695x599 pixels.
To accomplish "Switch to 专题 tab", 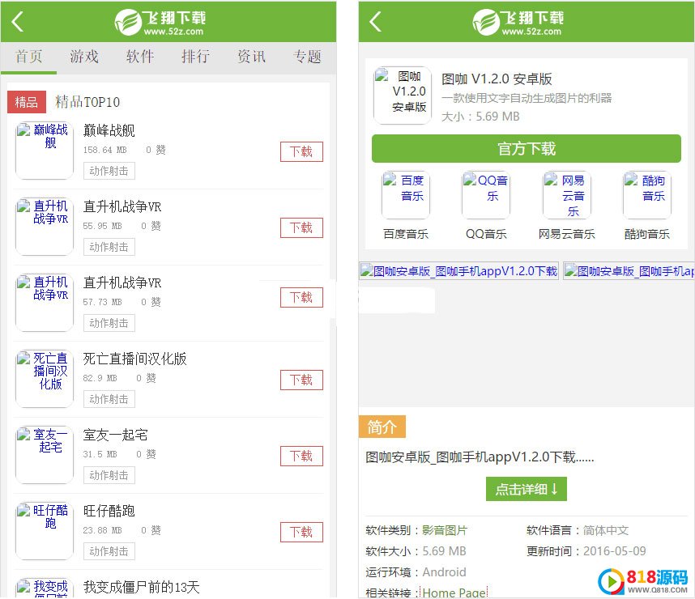I will click(x=307, y=57).
